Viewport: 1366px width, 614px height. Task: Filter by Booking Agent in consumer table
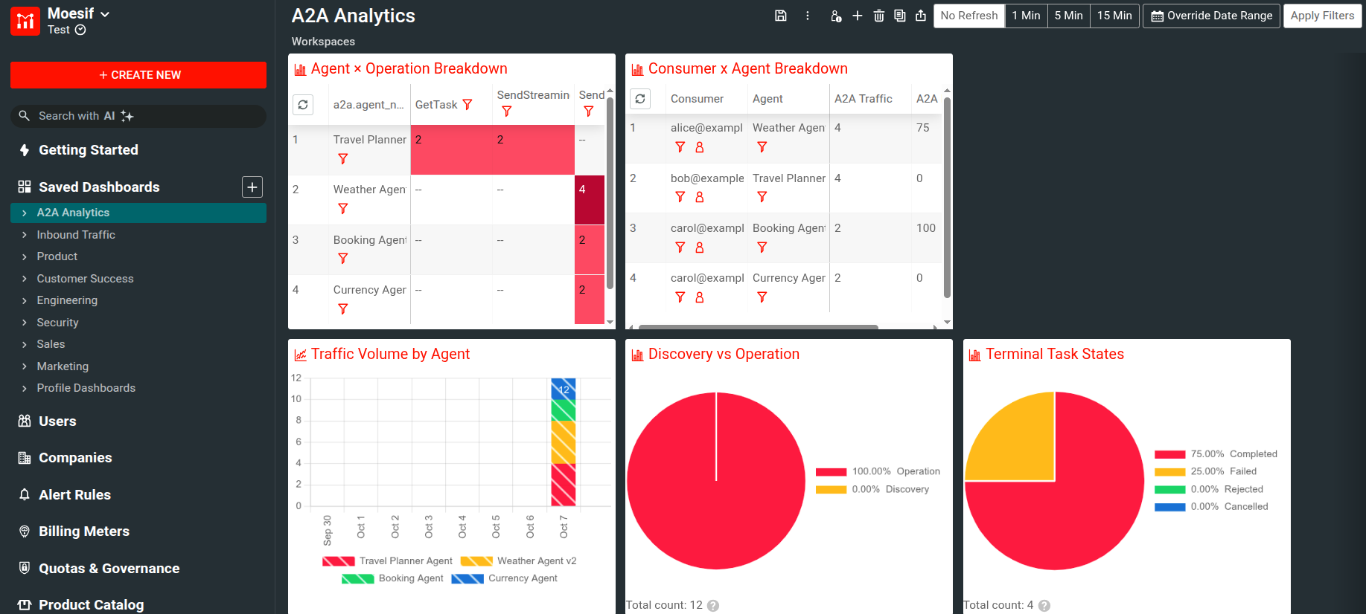(x=762, y=248)
